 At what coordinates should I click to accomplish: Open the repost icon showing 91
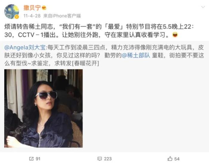coord(31,159)
